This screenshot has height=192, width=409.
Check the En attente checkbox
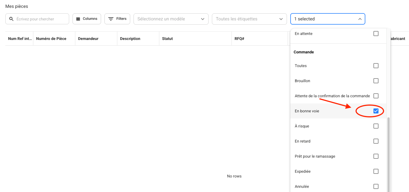(376, 34)
